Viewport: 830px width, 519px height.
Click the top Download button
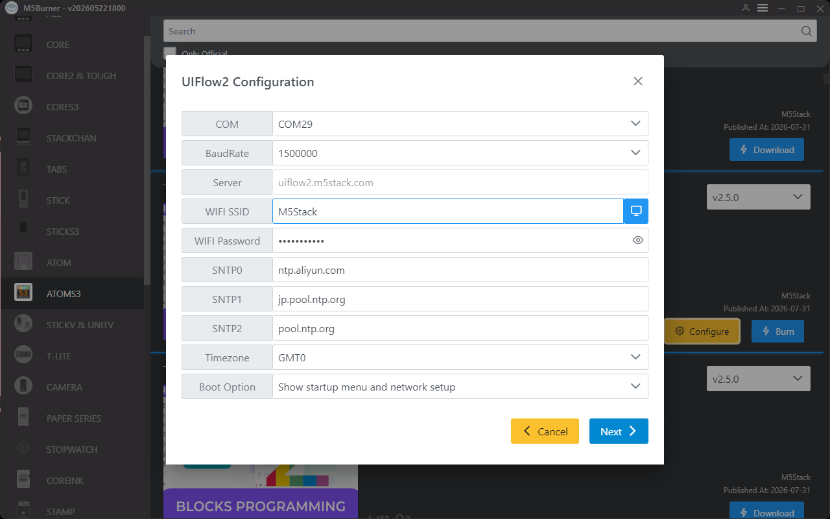(766, 150)
